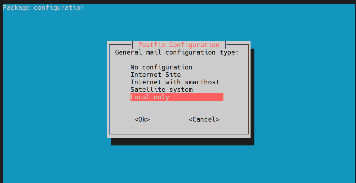Click the black drop shadow below the dialog
This screenshot has height=183, width=356.
183,142
